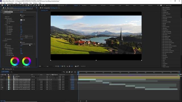Viewport: 182px width, 102px height.
Task: Select the Puppet Pin tool
Action: [45, 5]
